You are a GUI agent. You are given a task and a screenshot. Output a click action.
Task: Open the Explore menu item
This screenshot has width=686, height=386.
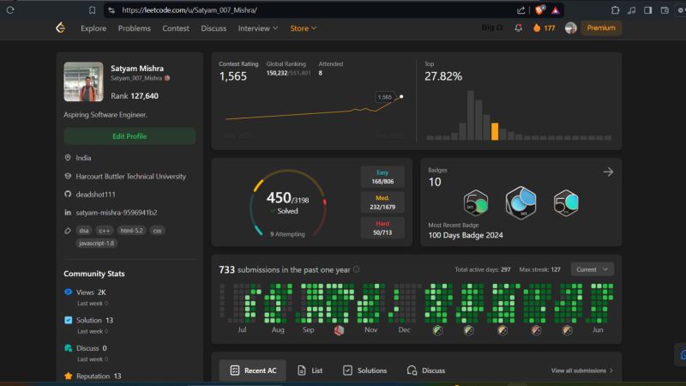coord(93,28)
